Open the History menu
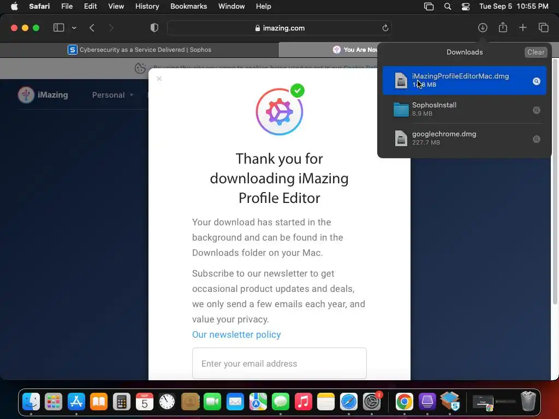The image size is (559, 419). pyautogui.click(x=147, y=7)
